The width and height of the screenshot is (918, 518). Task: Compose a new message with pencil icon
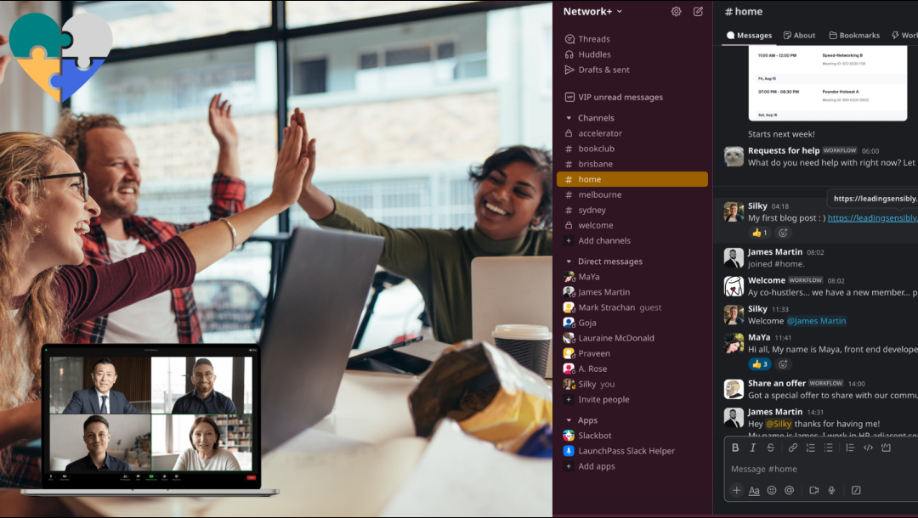(x=698, y=11)
